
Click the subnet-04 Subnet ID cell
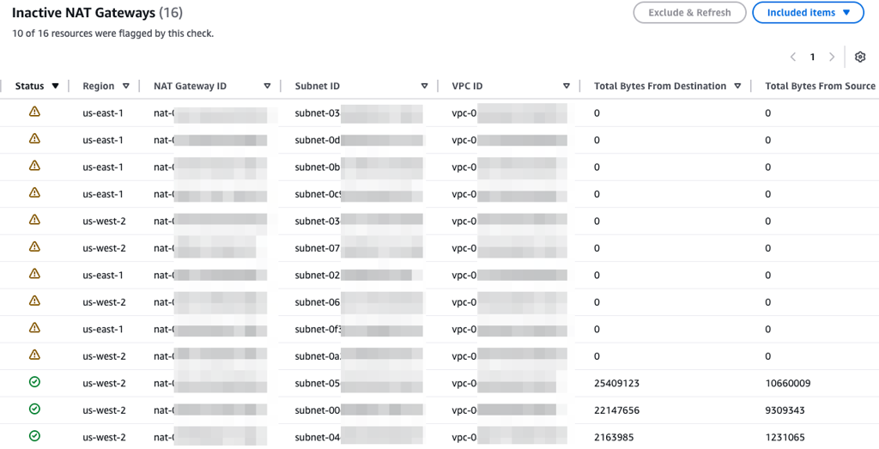point(359,437)
